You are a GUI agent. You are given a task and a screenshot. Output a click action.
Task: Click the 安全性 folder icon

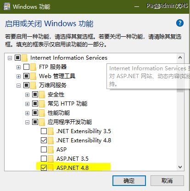42,95
